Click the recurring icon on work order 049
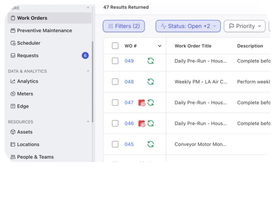 (151, 61)
